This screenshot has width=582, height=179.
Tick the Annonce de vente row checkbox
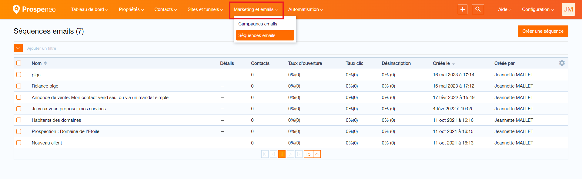pyautogui.click(x=19, y=97)
